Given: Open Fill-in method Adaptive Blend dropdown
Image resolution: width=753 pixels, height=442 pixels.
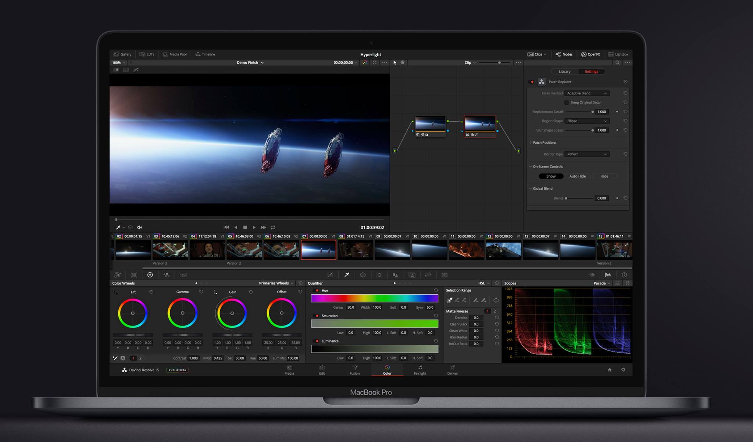Looking at the screenshot, I should tap(587, 93).
